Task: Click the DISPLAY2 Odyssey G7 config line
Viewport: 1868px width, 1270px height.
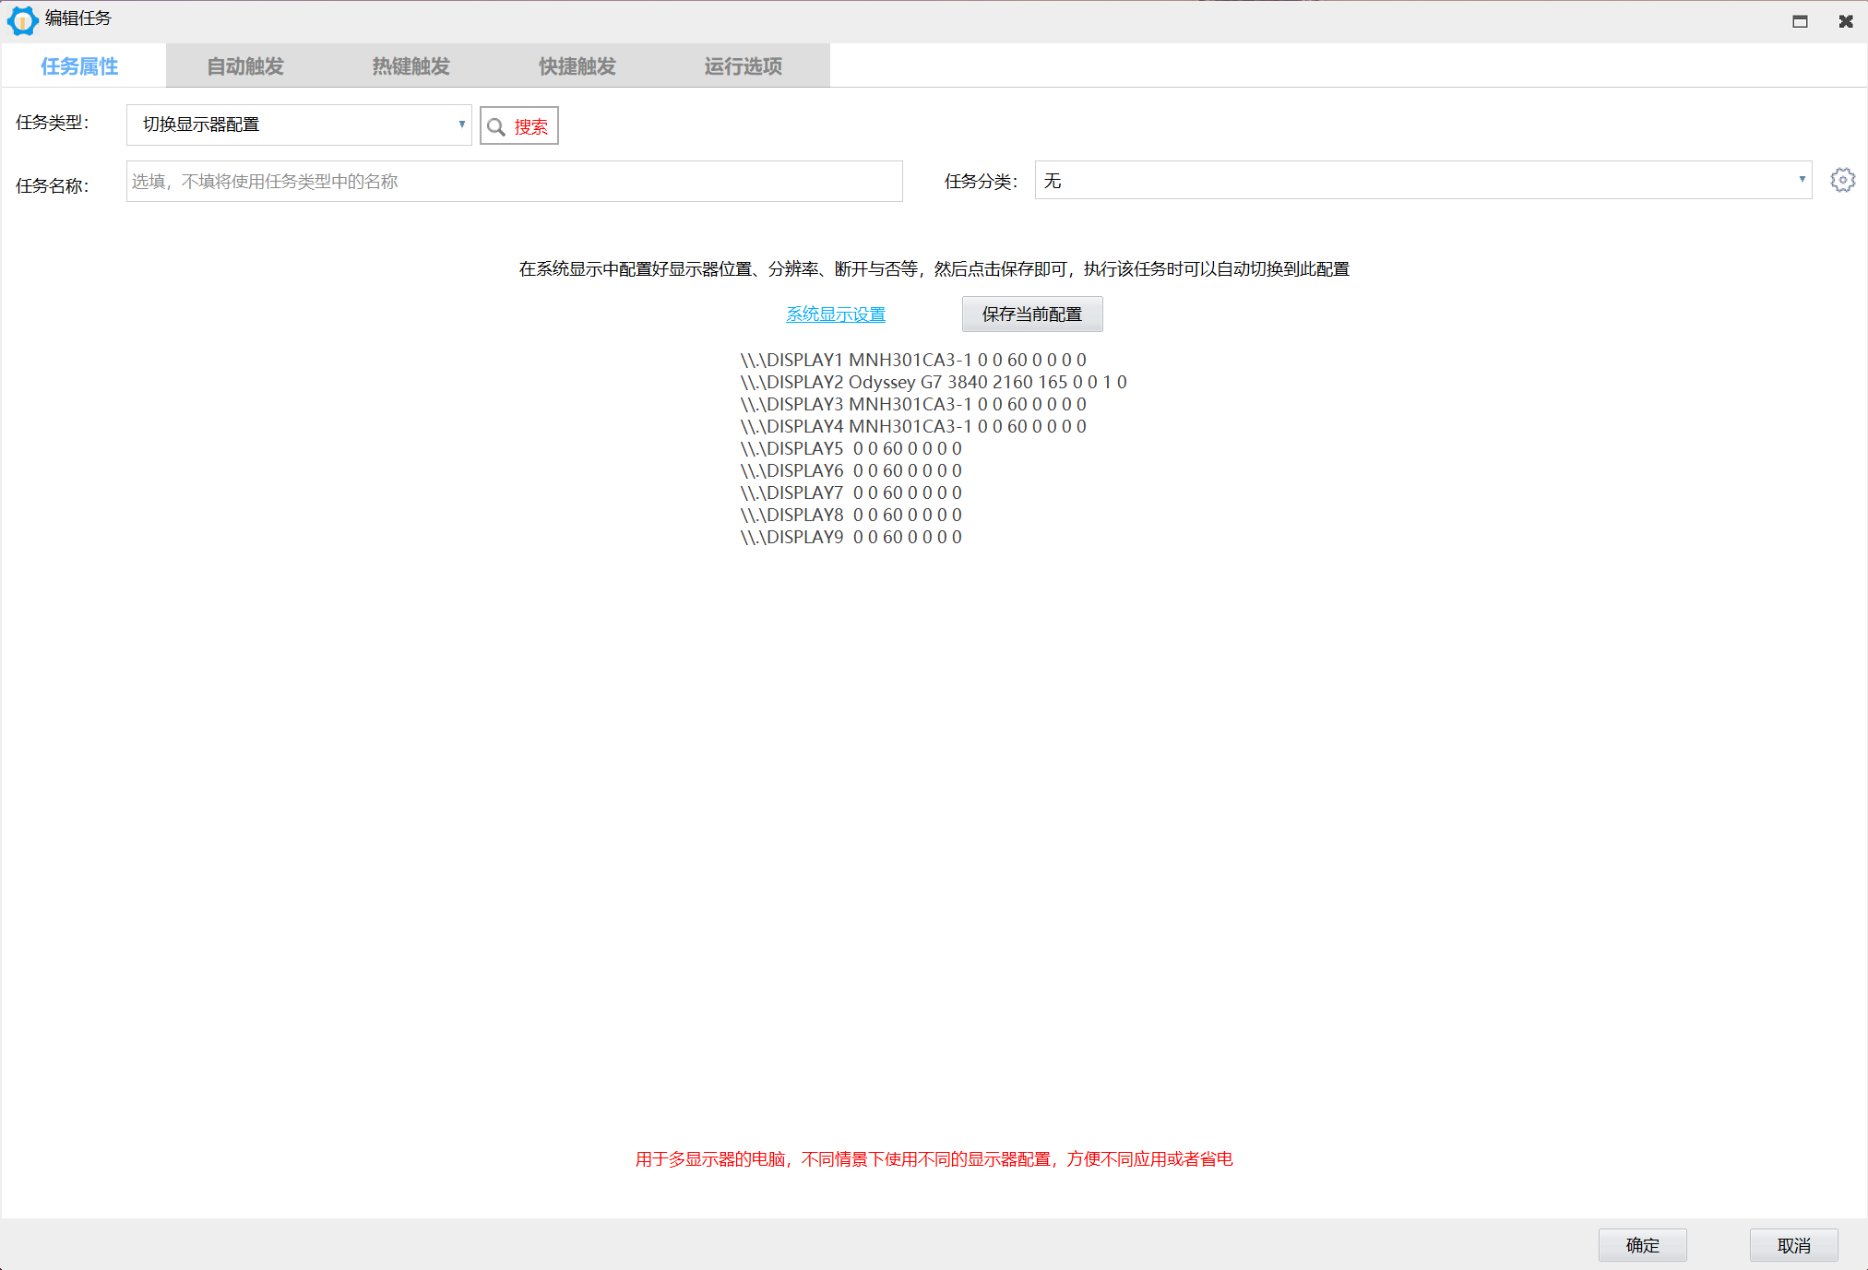Action: (x=933, y=382)
